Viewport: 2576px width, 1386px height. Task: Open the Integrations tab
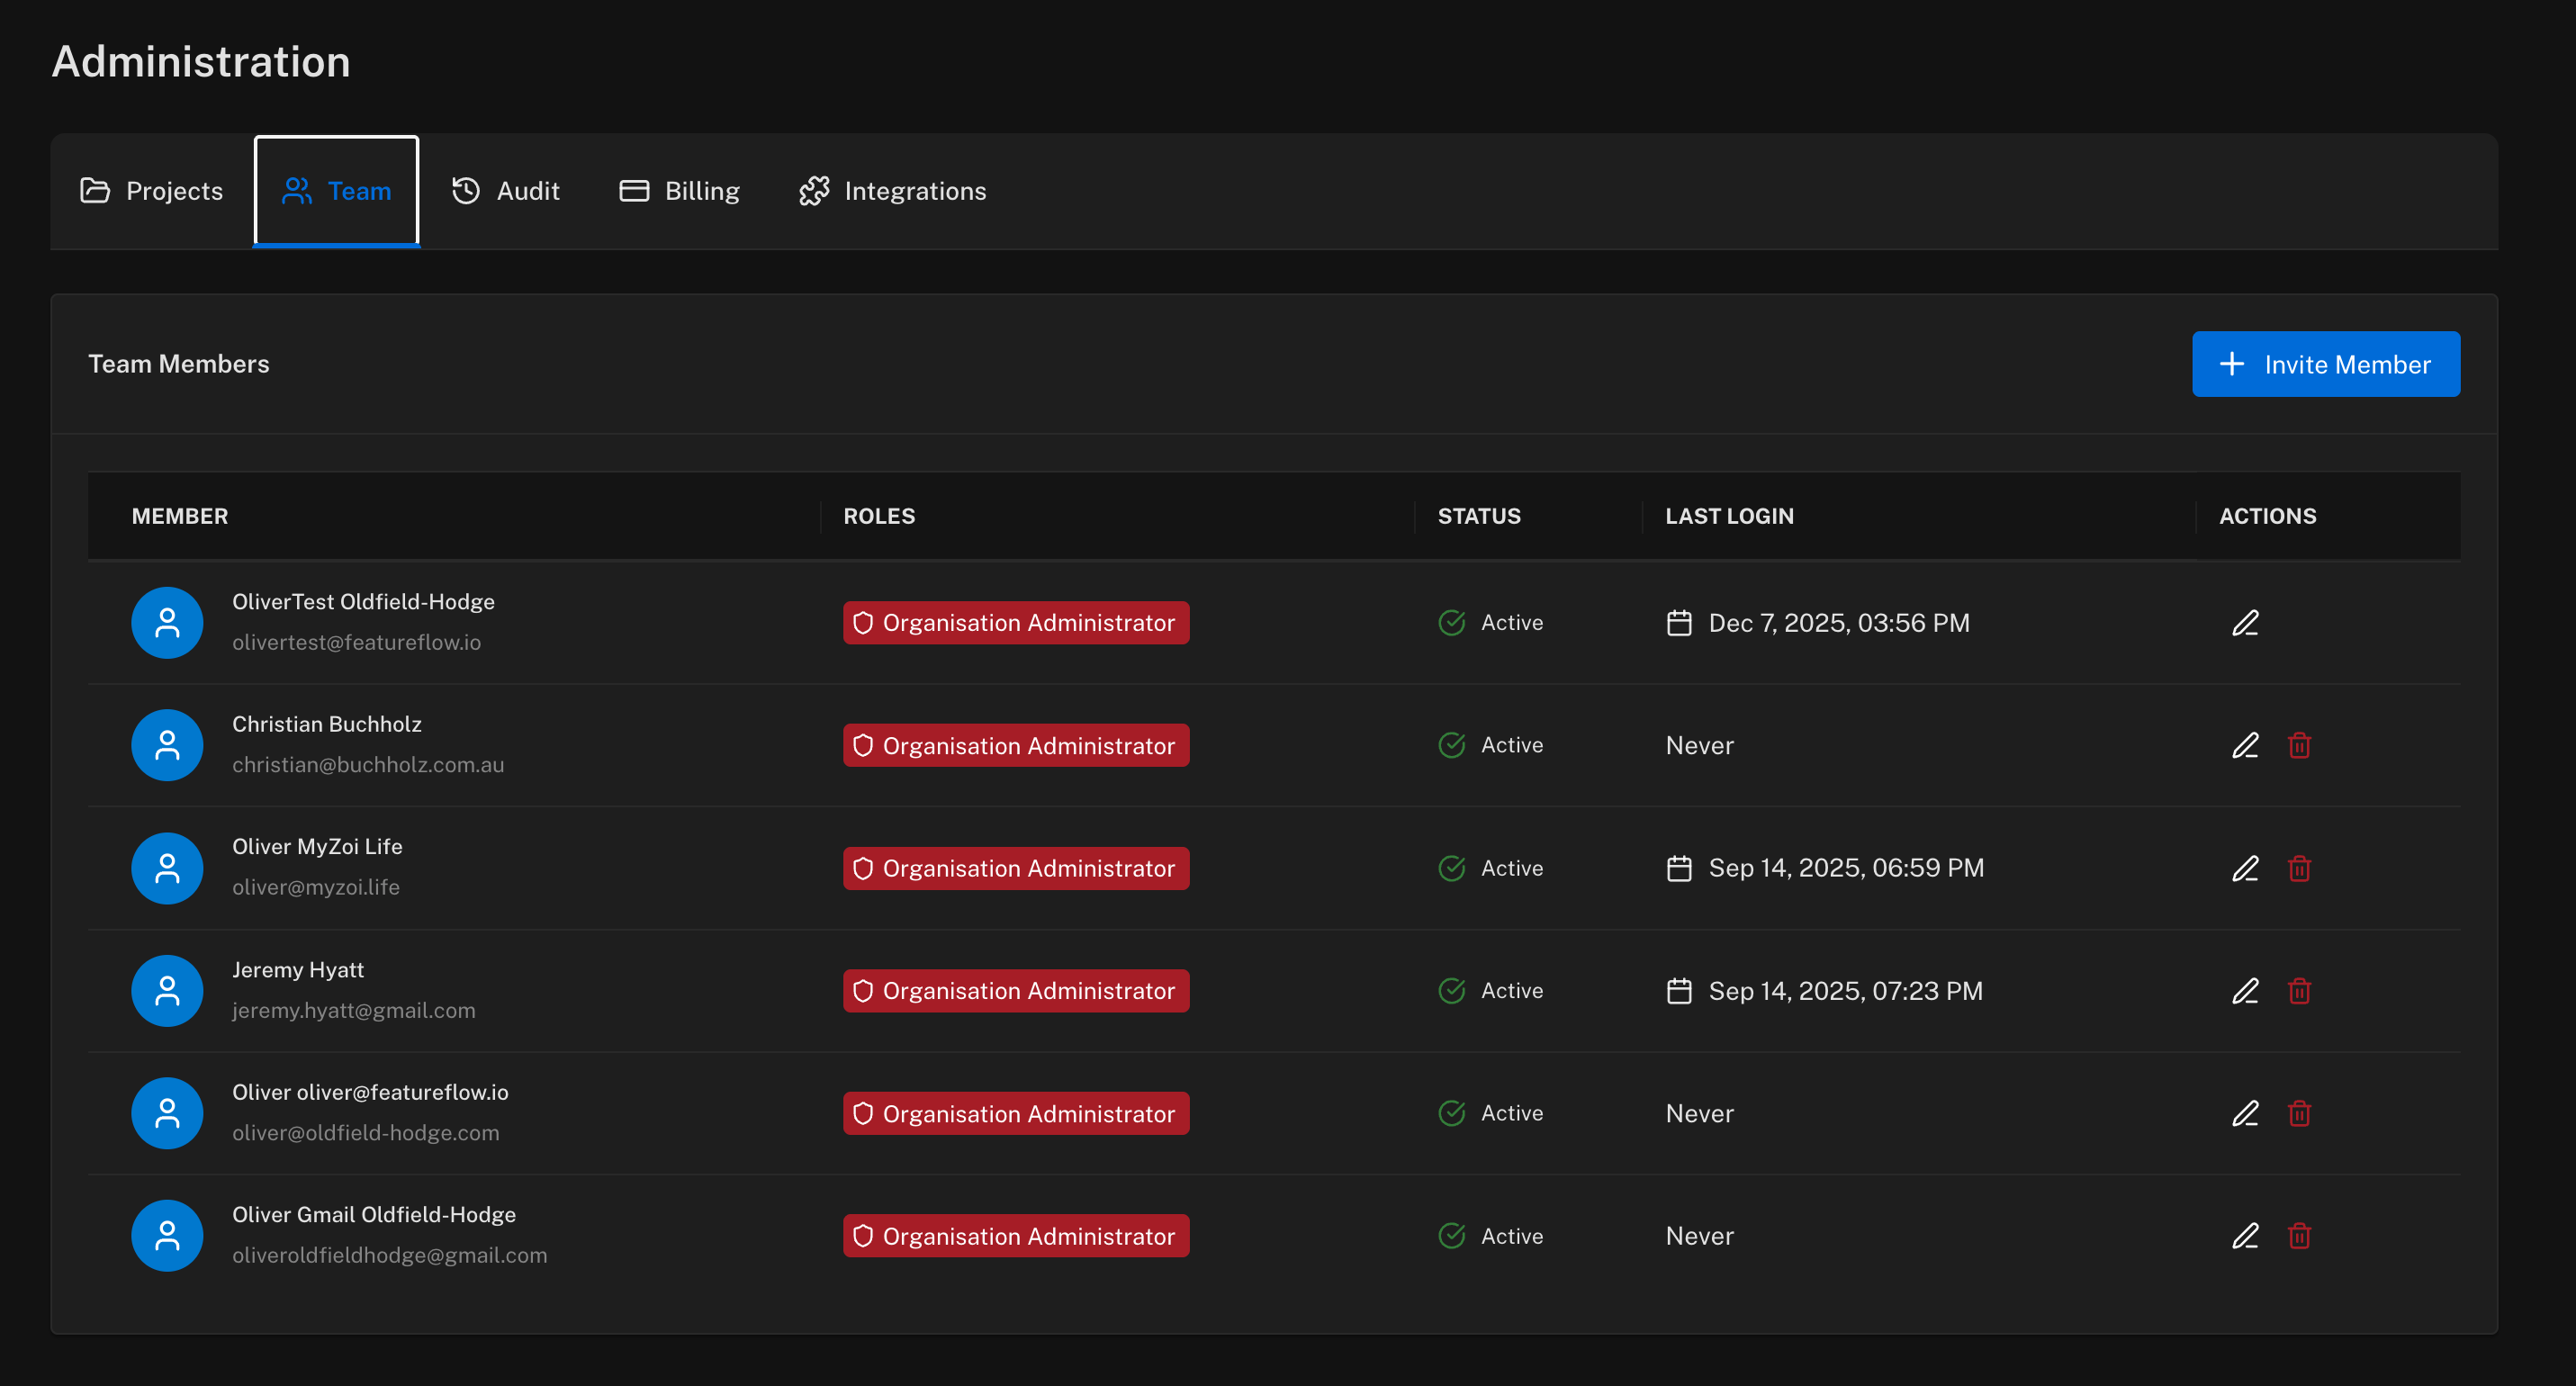(892, 191)
